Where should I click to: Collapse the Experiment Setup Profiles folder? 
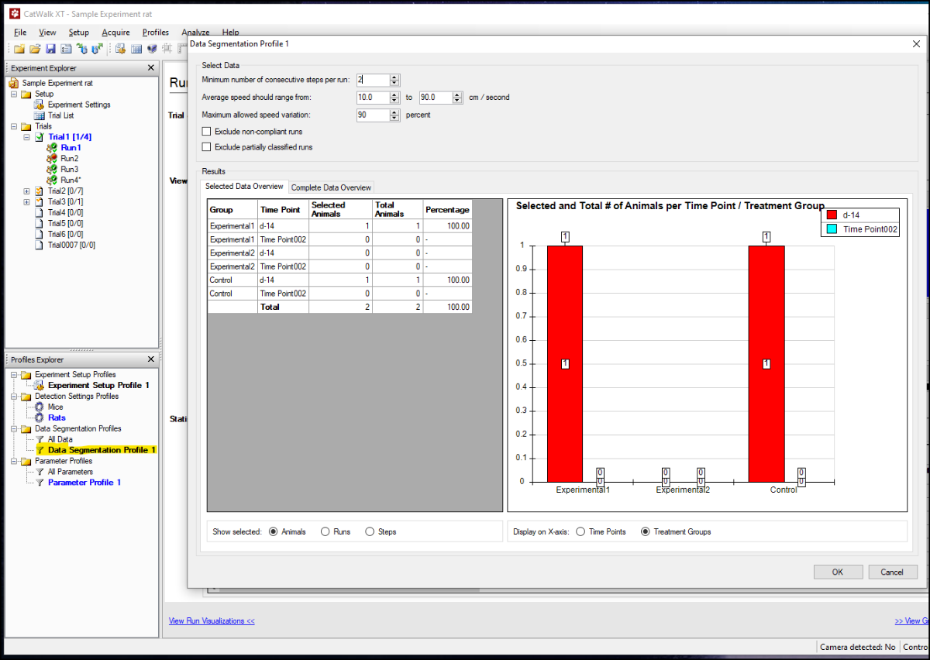pyautogui.click(x=14, y=374)
